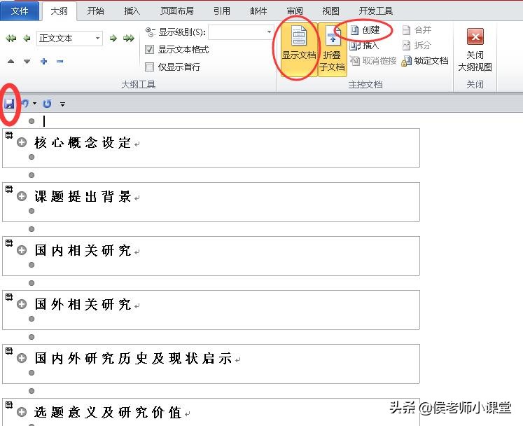Select subdocument icon beside 国外相关研究

pyautogui.click(x=9, y=297)
